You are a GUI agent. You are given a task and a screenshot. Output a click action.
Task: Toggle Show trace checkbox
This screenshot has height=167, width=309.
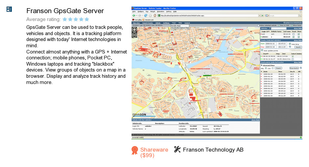click(292, 26)
